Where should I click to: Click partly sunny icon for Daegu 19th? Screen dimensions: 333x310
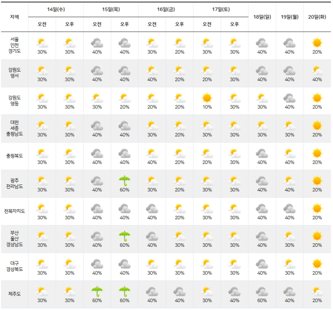point(289,264)
